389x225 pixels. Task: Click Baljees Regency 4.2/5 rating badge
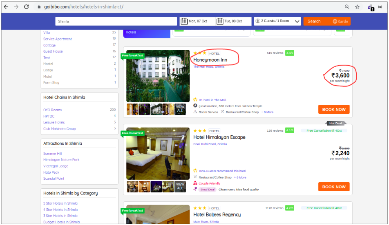point(290,208)
